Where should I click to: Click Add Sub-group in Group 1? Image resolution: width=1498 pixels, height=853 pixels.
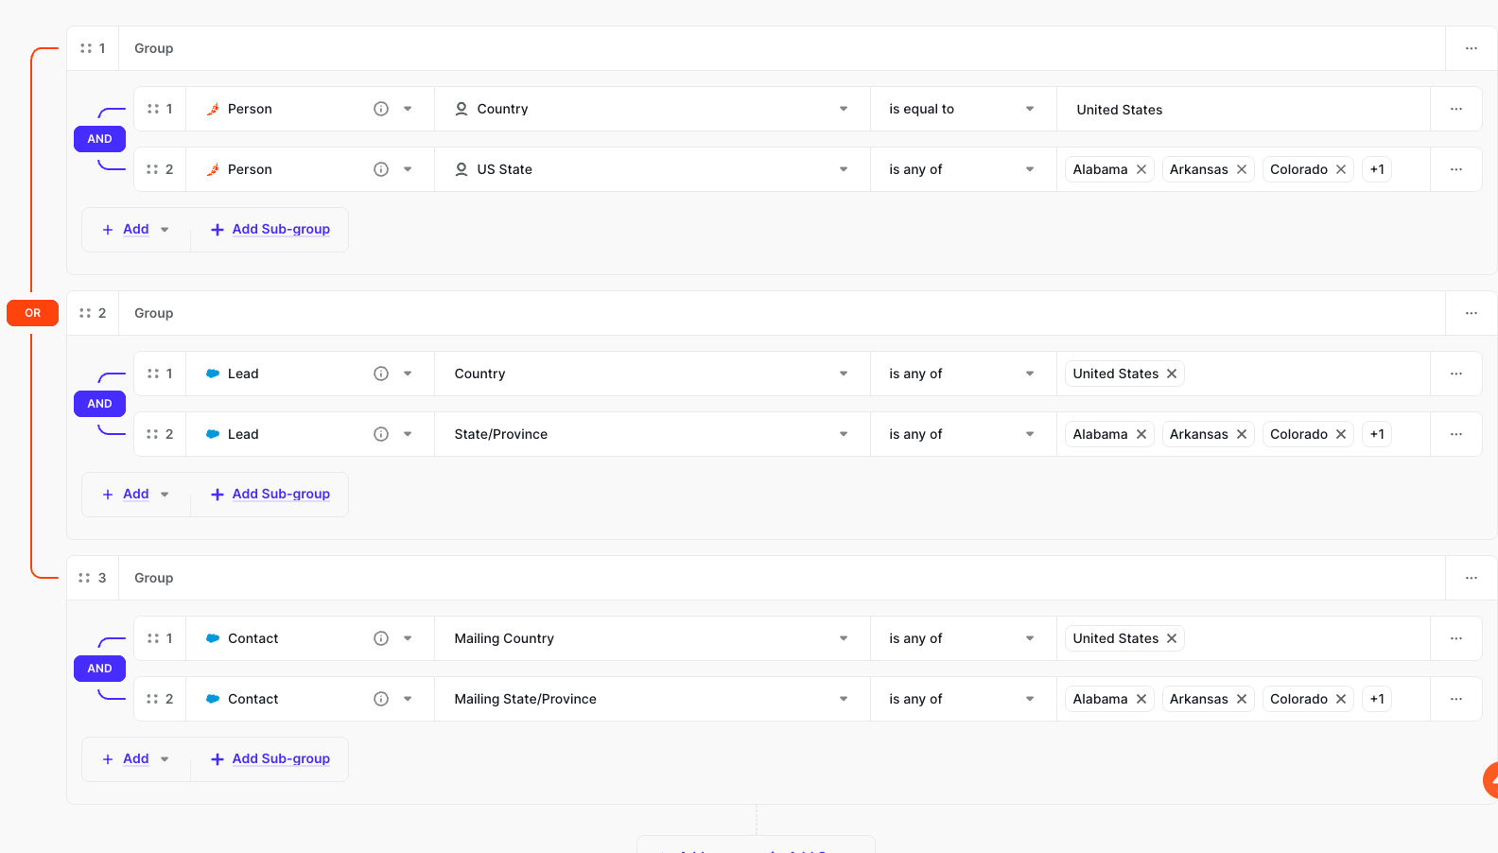(270, 230)
